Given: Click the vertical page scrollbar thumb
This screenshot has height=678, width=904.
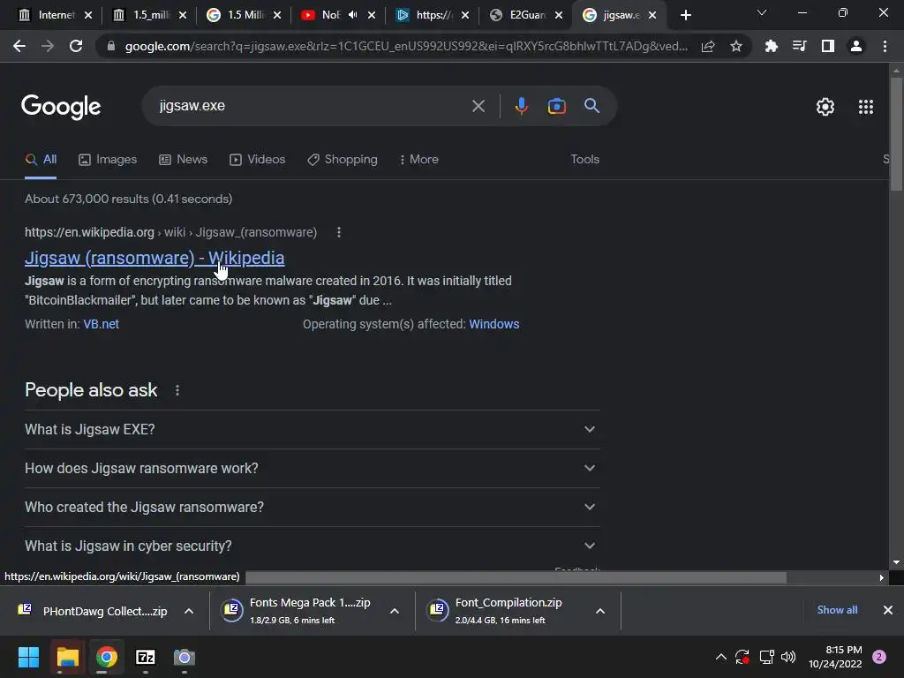Looking at the screenshot, I should click(896, 133).
